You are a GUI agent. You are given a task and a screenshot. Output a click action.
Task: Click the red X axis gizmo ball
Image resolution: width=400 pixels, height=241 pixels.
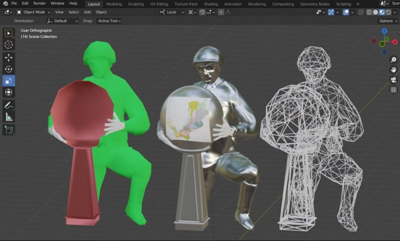(x=395, y=42)
